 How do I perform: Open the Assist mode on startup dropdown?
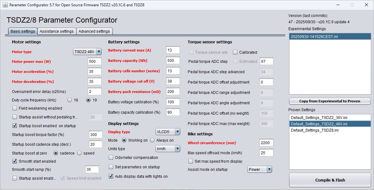pyautogui.click(x=260, y=169)
